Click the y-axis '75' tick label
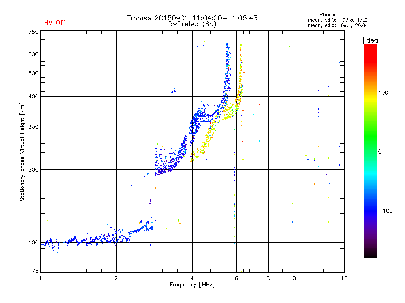 [35, 271]
